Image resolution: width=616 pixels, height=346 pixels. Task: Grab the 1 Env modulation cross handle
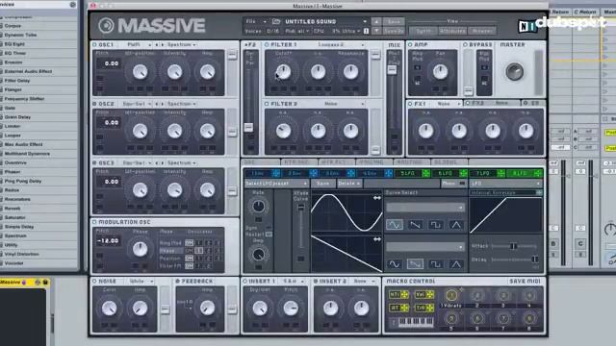(x=276, y=173)
